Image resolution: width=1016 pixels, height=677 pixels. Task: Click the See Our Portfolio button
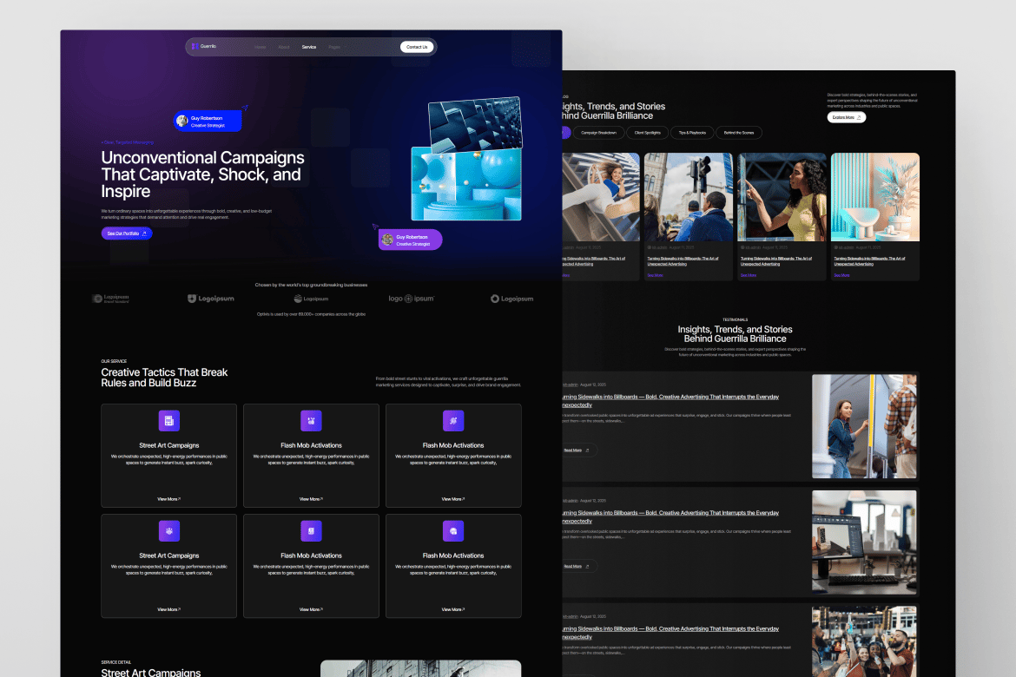coord(127,233)
